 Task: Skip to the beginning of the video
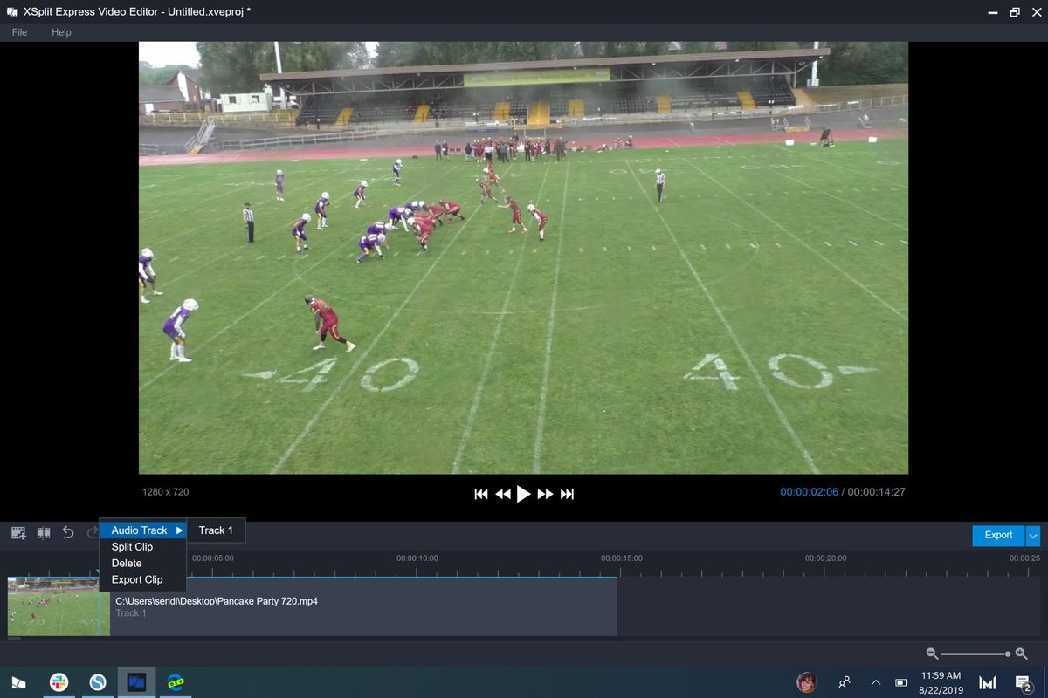tap(481, 493)
